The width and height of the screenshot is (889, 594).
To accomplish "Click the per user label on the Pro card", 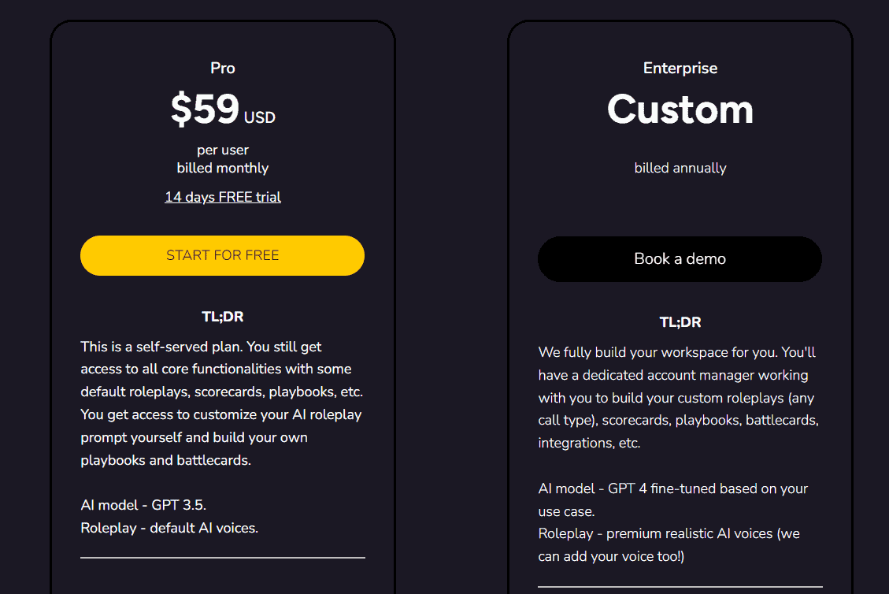I will click(x=223, y=150).
